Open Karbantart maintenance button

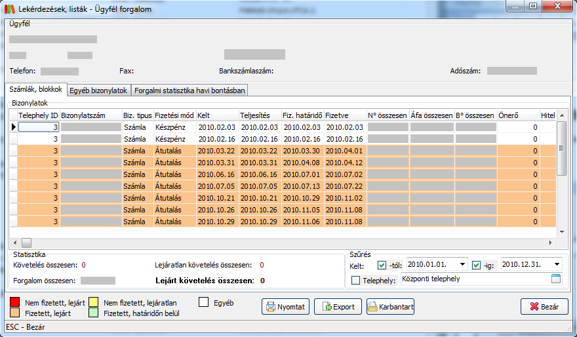pos(390,307)
